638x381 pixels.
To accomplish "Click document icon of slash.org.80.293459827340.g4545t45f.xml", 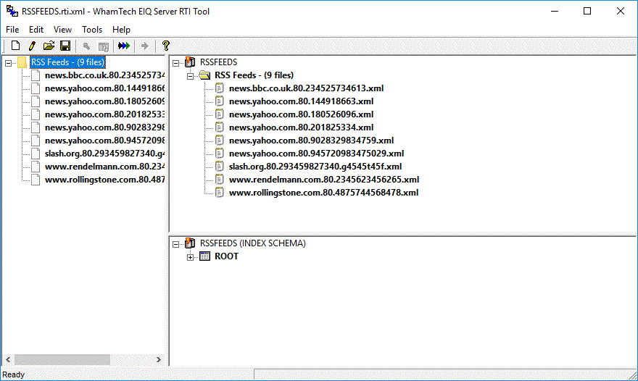I will (219, 166).
